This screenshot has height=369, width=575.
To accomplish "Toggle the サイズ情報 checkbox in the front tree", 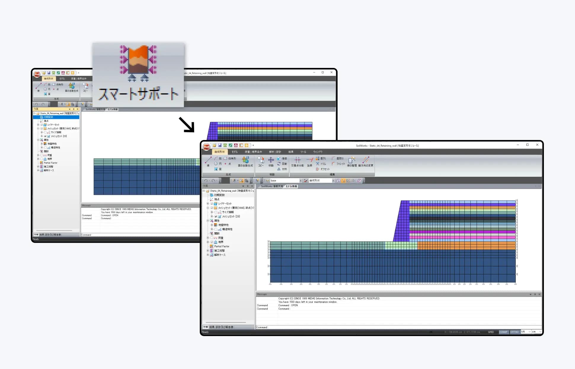I will tap(216, 212).
